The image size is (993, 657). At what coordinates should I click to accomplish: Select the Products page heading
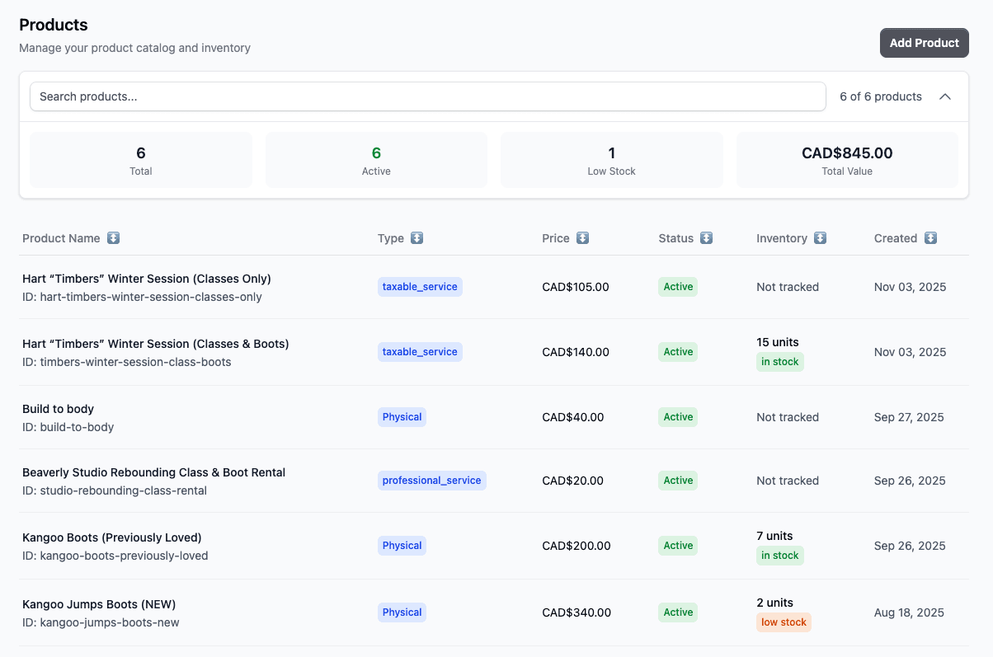(x=54, y=25)
